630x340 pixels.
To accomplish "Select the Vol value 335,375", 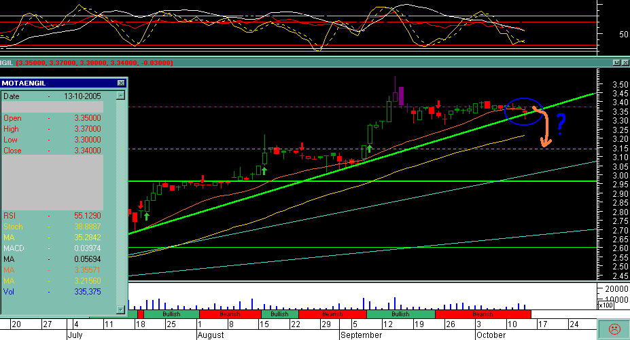I will point(87,291).
